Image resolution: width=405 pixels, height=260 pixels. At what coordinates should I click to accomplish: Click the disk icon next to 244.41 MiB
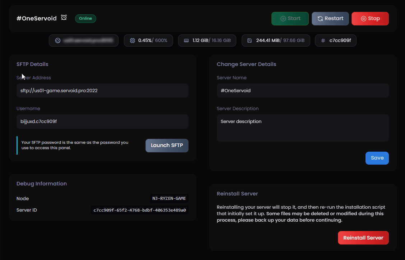pos(250,41)
